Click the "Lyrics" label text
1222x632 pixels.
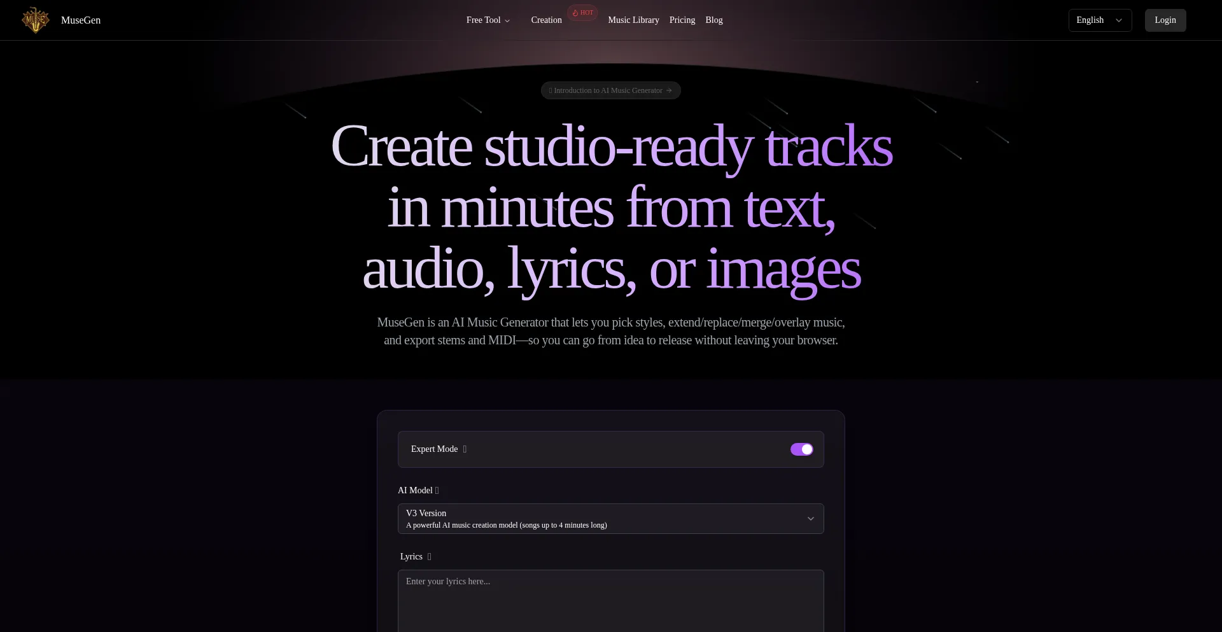[x=411, y=557]
